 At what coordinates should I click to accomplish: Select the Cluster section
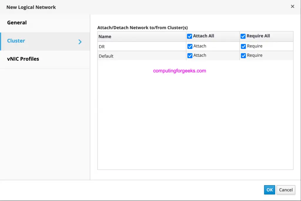[x=45, y=41]
